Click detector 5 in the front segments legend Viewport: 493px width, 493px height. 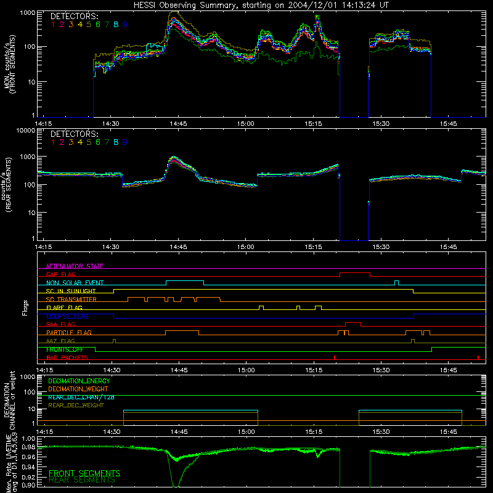pyautogui.click(x=89, y=25)
